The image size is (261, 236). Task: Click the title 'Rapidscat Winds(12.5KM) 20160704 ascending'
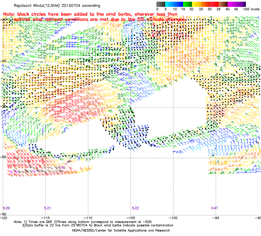coord(57,5)
